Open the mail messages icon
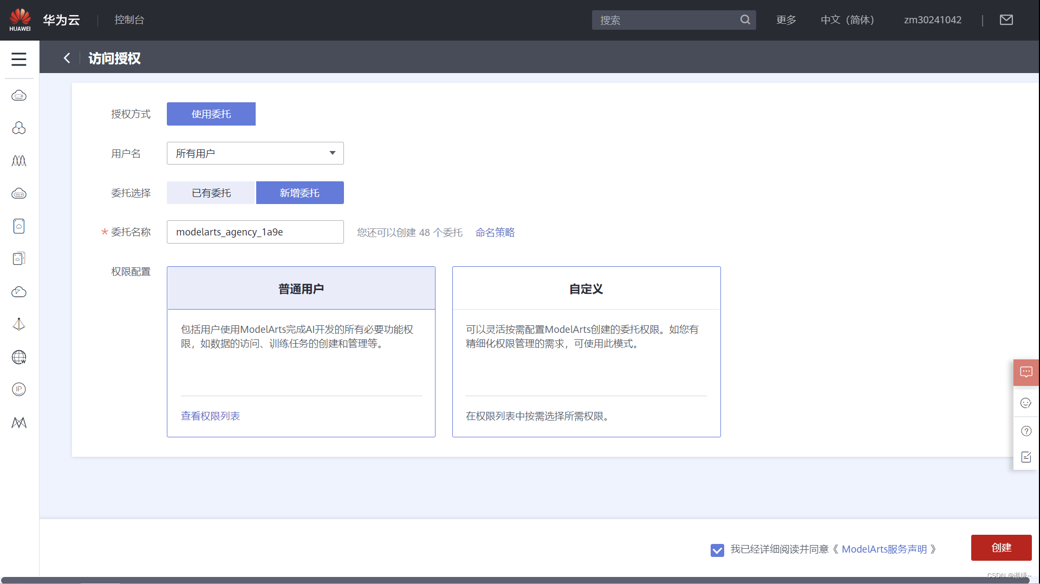1040x584 pixels. (1006, 20)
